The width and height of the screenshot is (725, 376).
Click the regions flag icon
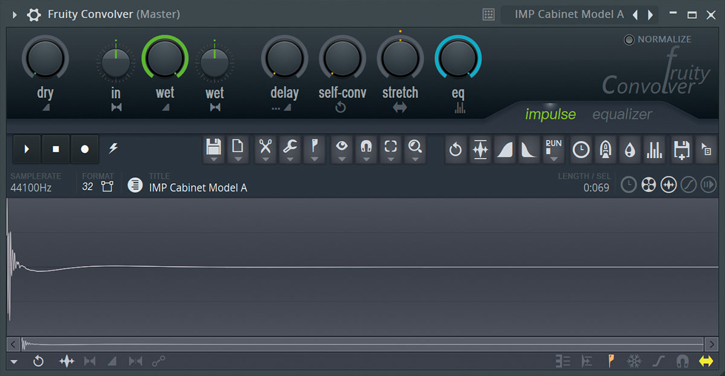tap(315, 146)
